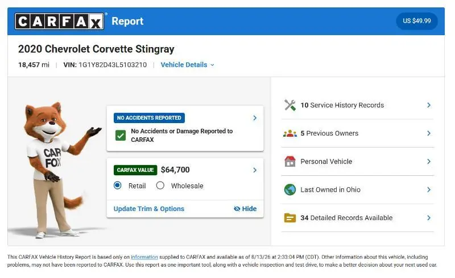Open the CARFAX Value chevron
The width and height of the screenshot is (455, 278).
[255, 170]
